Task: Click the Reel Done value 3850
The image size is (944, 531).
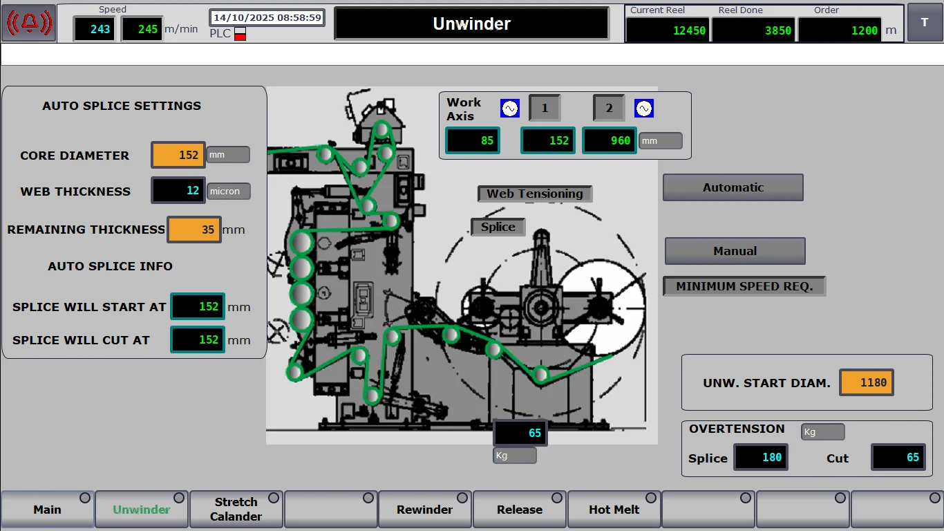Action: click(x=754, y=30)
